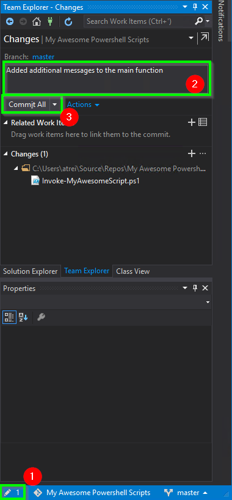
Task: Open the Commit All split dropdown arrow
Action: click(x=55, y=105)
